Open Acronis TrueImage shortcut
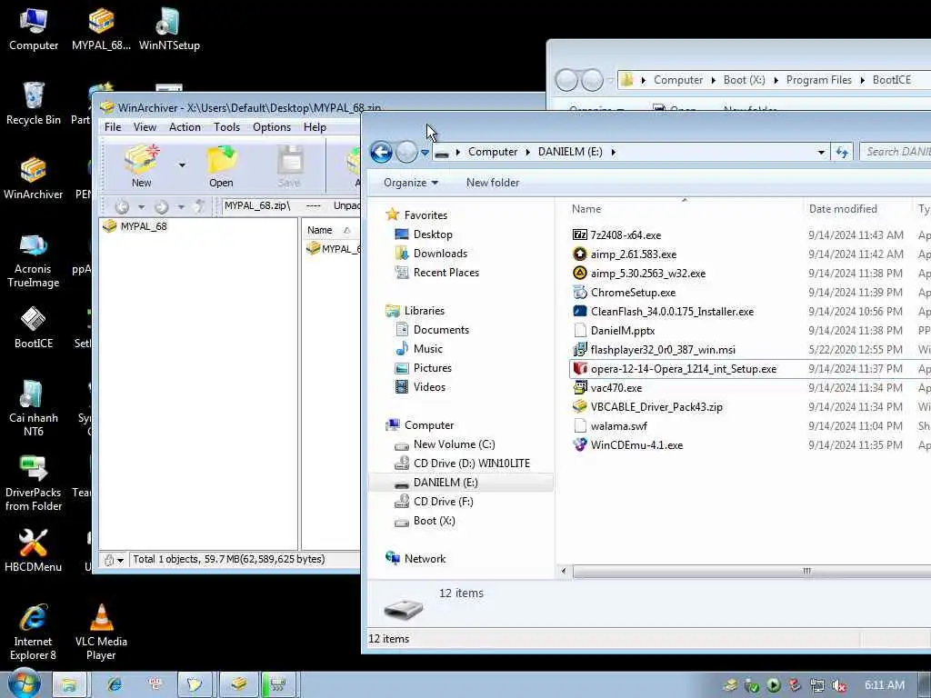 click(34, 260)
